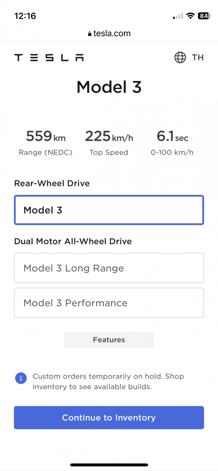This screenshot has height=471, width=218.
Task: Choose Model 3 Long Range trim
Action: coord(109,268)
